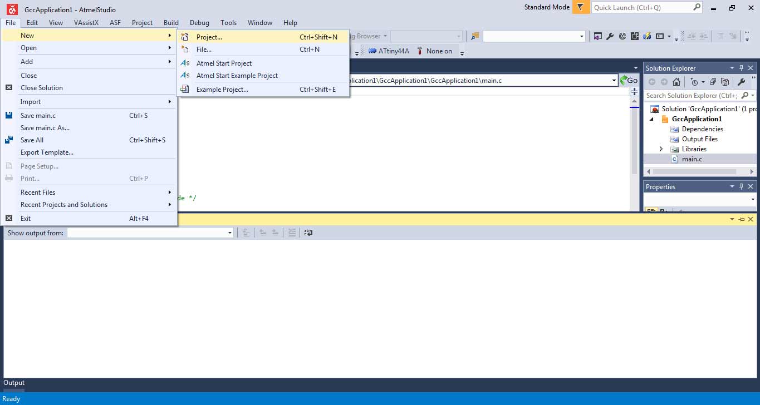
Task: Select Solution 'GccApplication1' tree node
Action: point(704,108)
